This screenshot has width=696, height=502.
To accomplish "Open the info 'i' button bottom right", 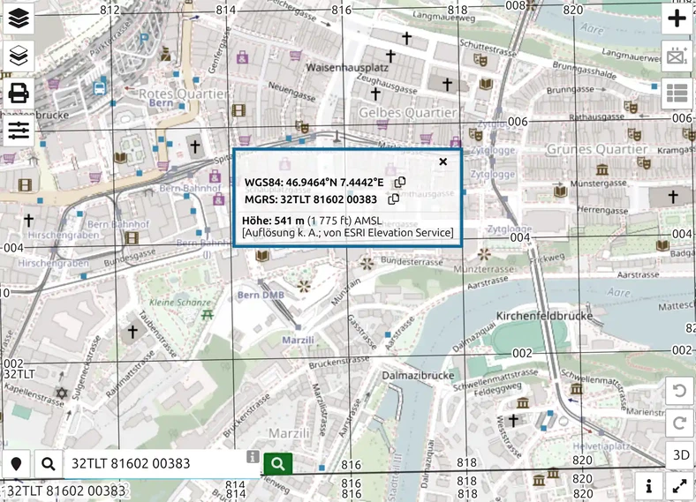I will [x=649, y=486].
